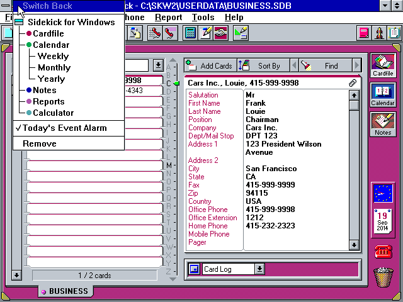Click right arrow beside Find button
Screen dimensions: 403x302
[357, 65]
